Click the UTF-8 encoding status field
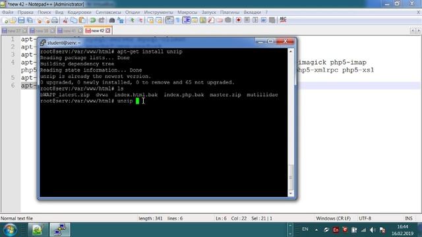Viewport: 422px width, 237px height. coord(365,218)
